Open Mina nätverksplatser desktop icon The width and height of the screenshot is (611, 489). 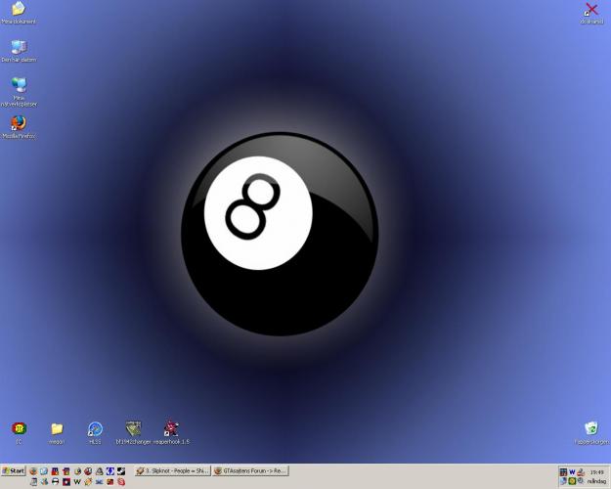click(x=18, y=85)
